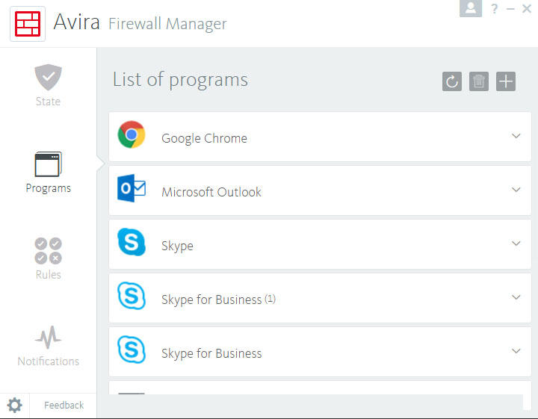Expand the Skype entry chevron
The width and height of the screenshot is (538, 419).
point(516,243)
